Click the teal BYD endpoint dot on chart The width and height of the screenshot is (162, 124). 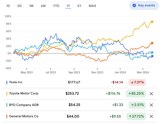pos(152,52)
